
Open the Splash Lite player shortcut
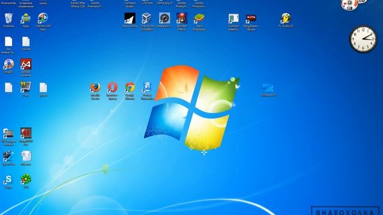coord(8,156)
